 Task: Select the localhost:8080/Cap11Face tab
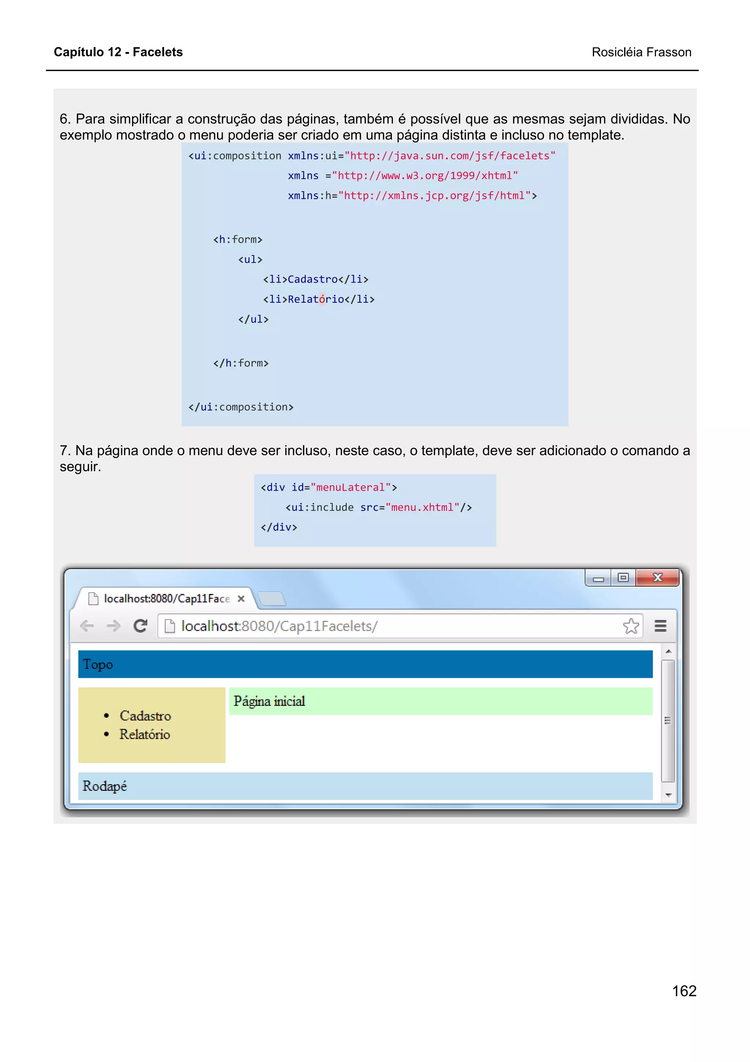167,598
